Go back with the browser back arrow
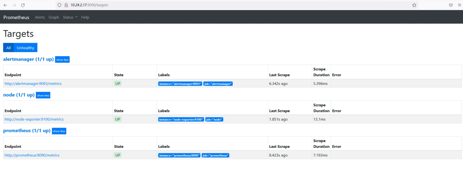This screenshot has height=177, width=463. coord(5,5)
